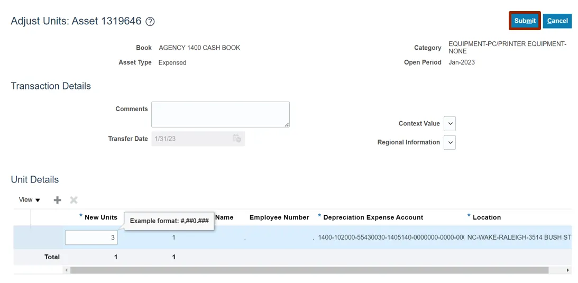Open the help icon beside Adjust Units title
The width and height of the screenshot is (578, 283).
click(x=150, y=22)
